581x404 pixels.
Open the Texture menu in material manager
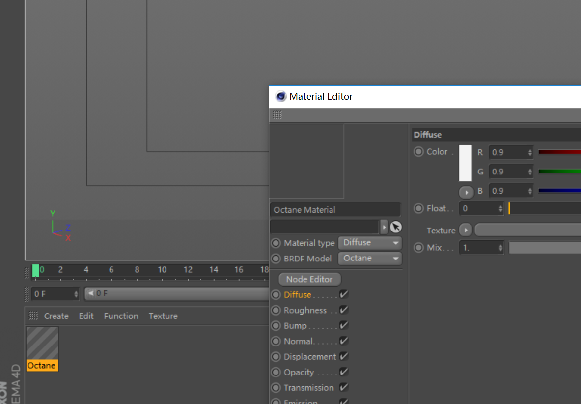tap(163, 316)
